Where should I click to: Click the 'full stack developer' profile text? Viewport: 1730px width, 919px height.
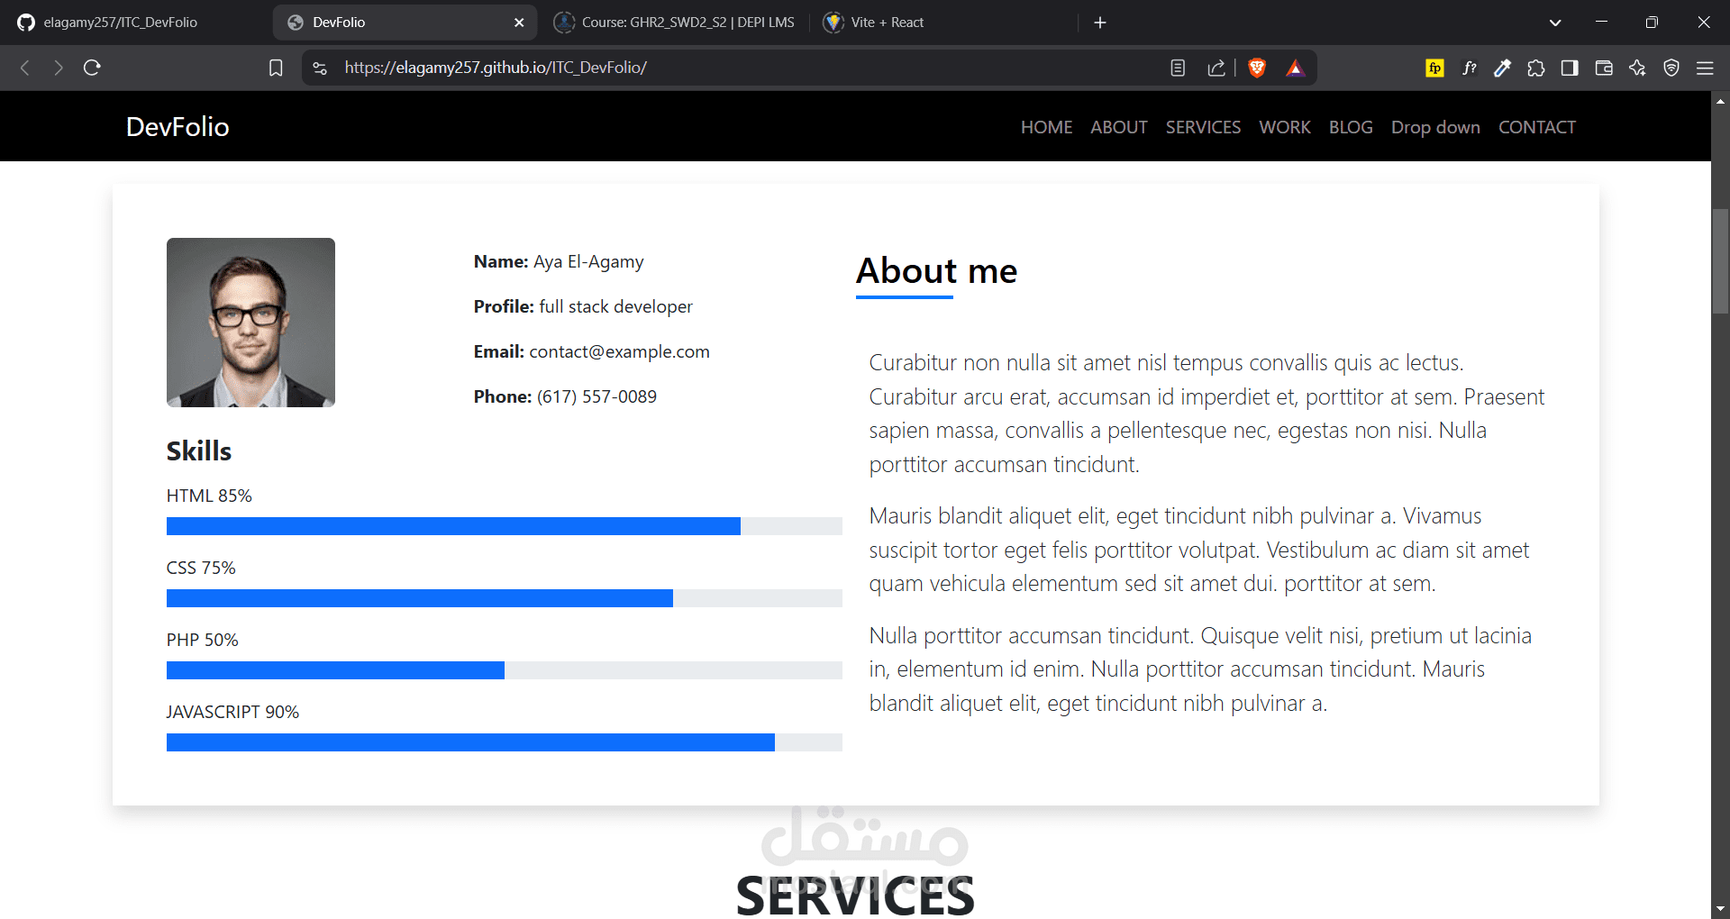click(615, 307)
